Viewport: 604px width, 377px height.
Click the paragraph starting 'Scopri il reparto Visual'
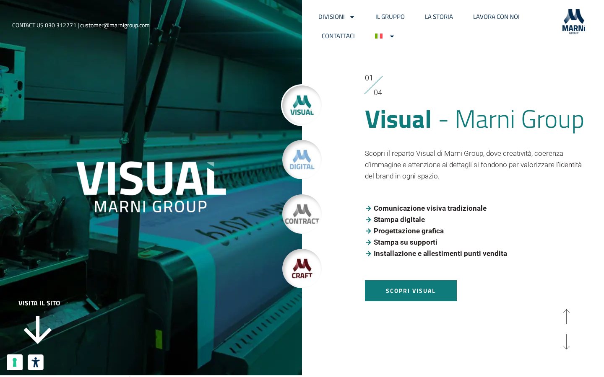point(473,165)
